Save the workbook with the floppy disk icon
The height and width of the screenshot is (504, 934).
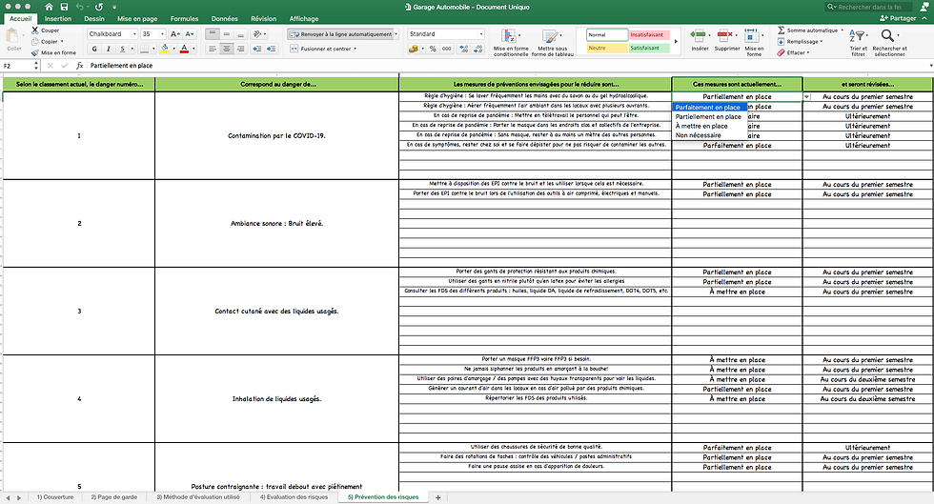point(65,7)
